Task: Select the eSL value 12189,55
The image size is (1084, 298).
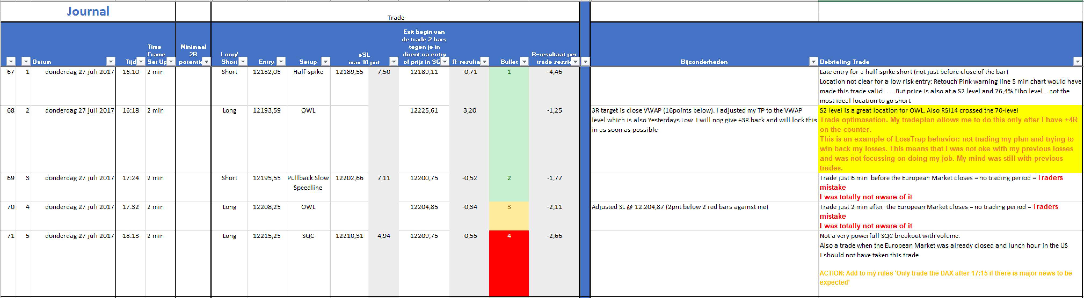Action: [349, 86]
